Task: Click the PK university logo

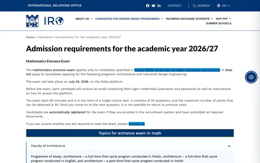Action: [32, 21]
